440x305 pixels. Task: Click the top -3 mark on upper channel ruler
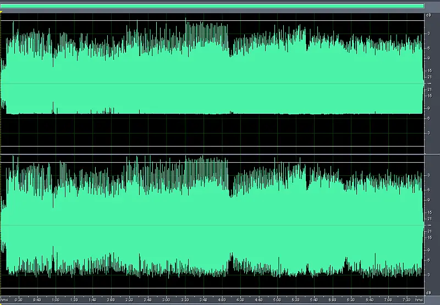click(x=428, y=34)
